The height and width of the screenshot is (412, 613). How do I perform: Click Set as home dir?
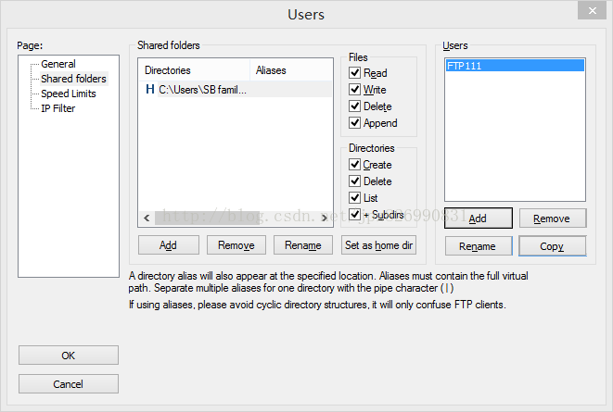click(x=378, y=245)
